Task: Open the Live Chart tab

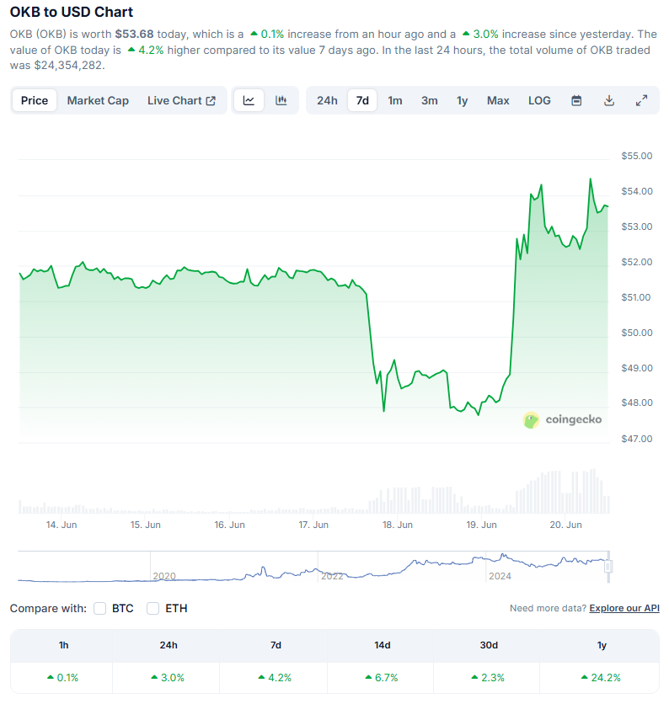Action: coord(181,100)
